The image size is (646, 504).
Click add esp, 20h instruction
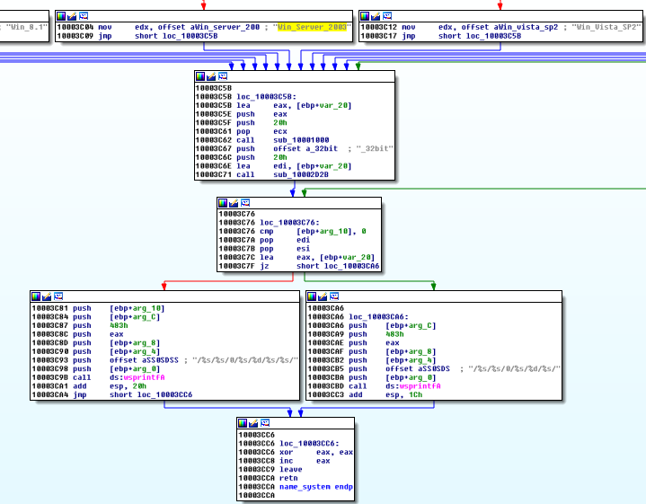110,386
